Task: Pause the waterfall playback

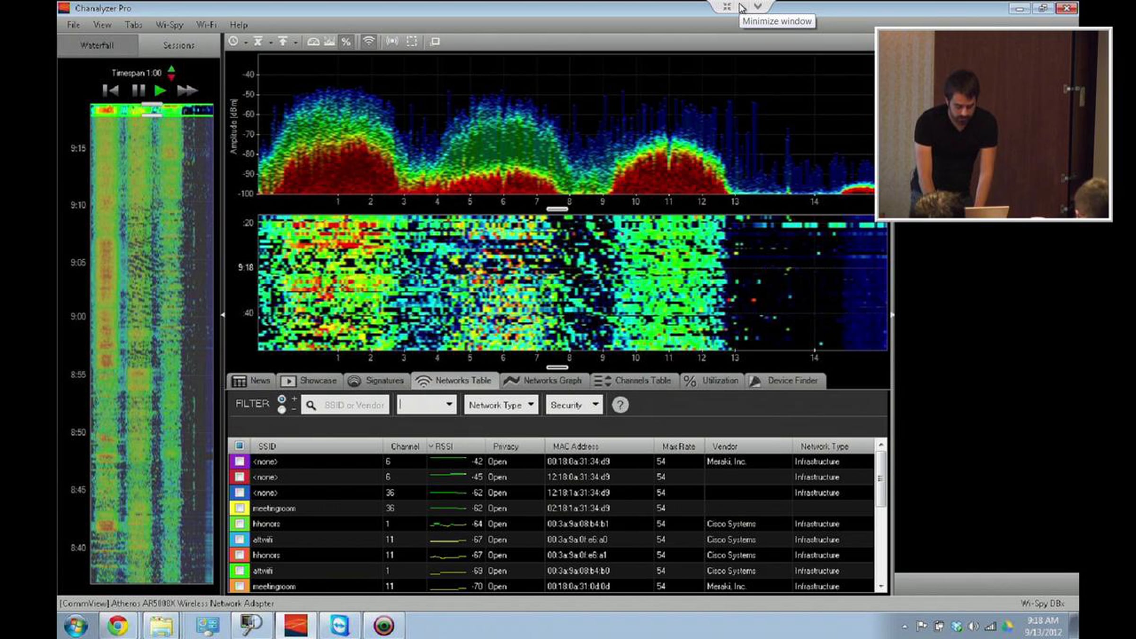Action: tap(138, 90)
